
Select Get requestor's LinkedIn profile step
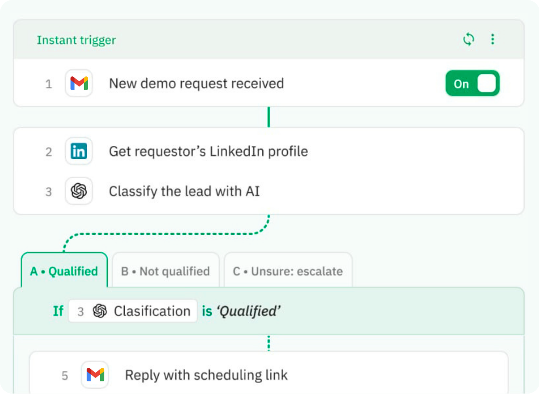(208, 151)
